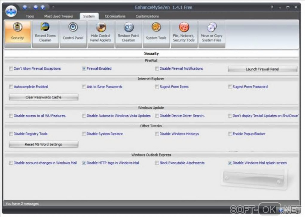
Task: Open the Control Panel ribbon item
Action: tap(73, 34)
